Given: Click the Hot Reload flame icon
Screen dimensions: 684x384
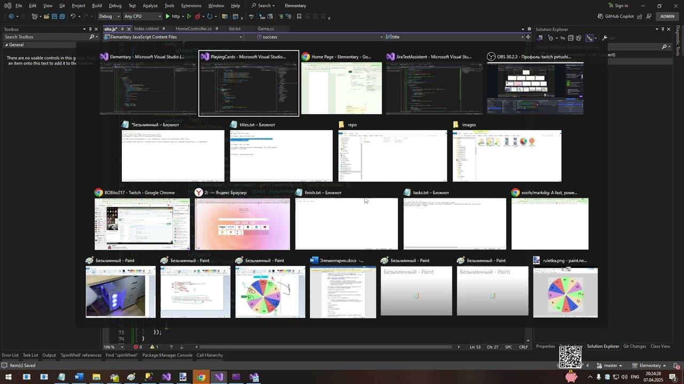Looking at the screenshot, I should 198,17.
